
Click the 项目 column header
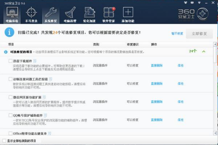(11, 44)
